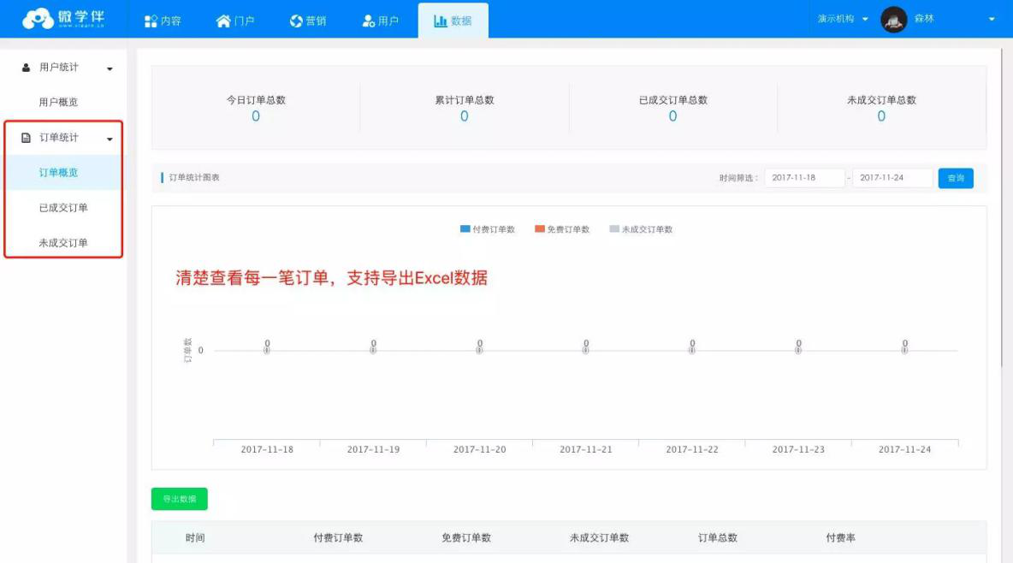Click the 时间 column header
The height and width of the screenshot is (563, 1013).
(x=195, y=538)
